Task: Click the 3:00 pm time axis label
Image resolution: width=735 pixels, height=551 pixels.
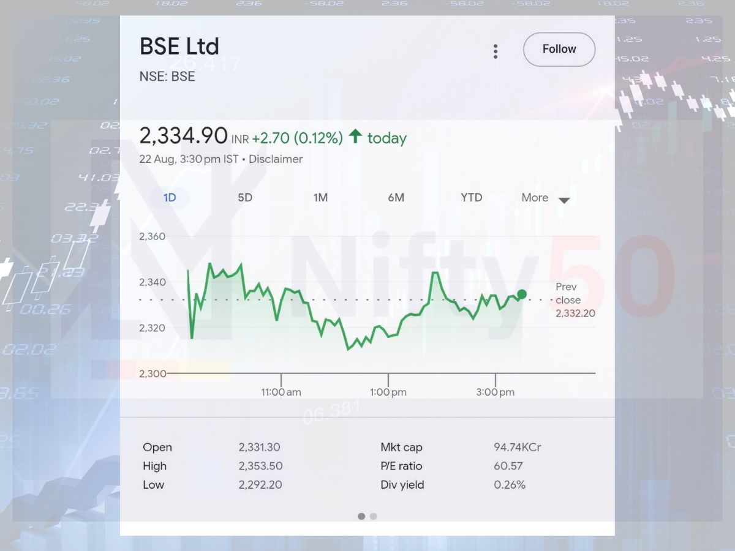Action: pyautogui.click(x=495, y=392)
